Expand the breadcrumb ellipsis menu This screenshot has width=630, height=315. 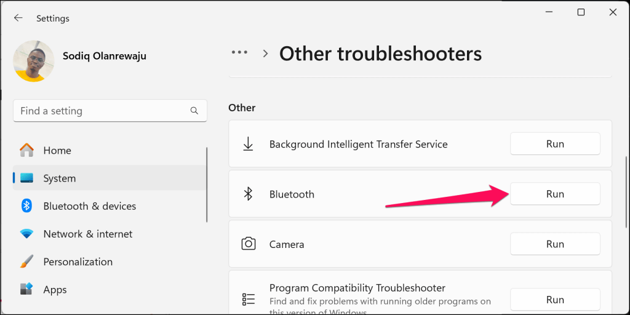tap(239, 53)
